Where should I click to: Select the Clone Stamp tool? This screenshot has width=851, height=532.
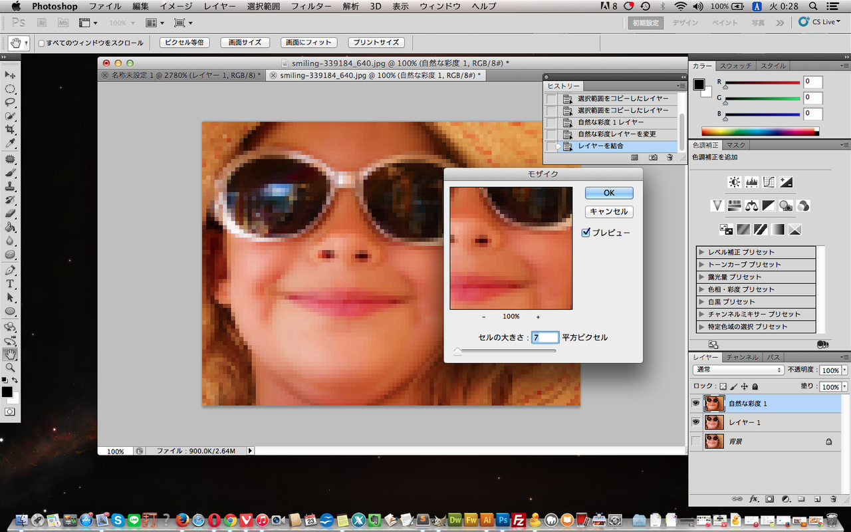10,187
